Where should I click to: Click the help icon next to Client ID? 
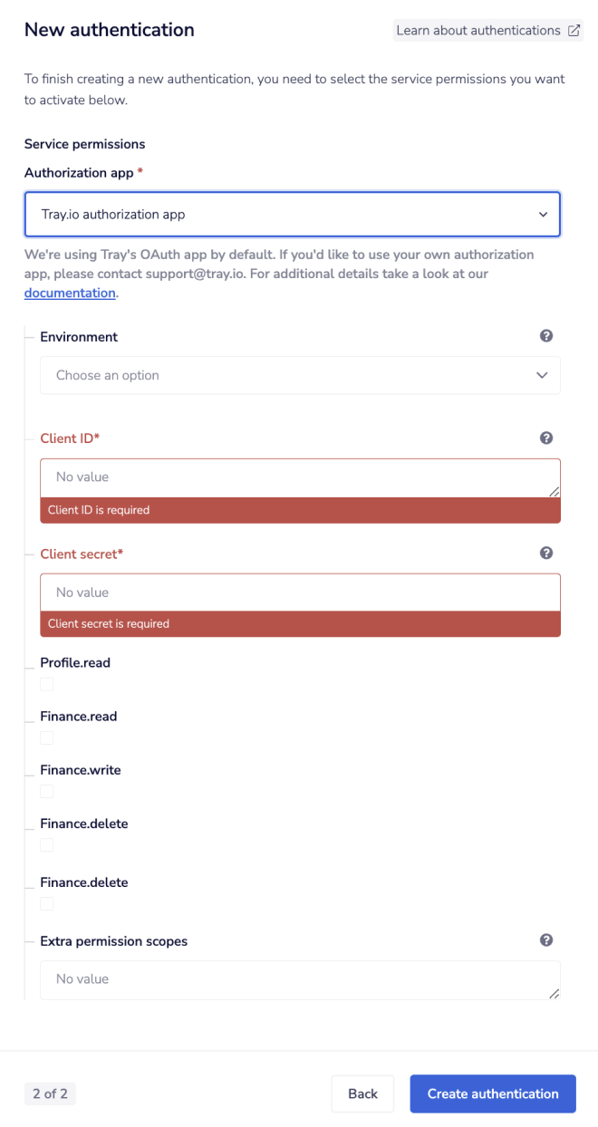pyautogui.click(x=546, y=438)
